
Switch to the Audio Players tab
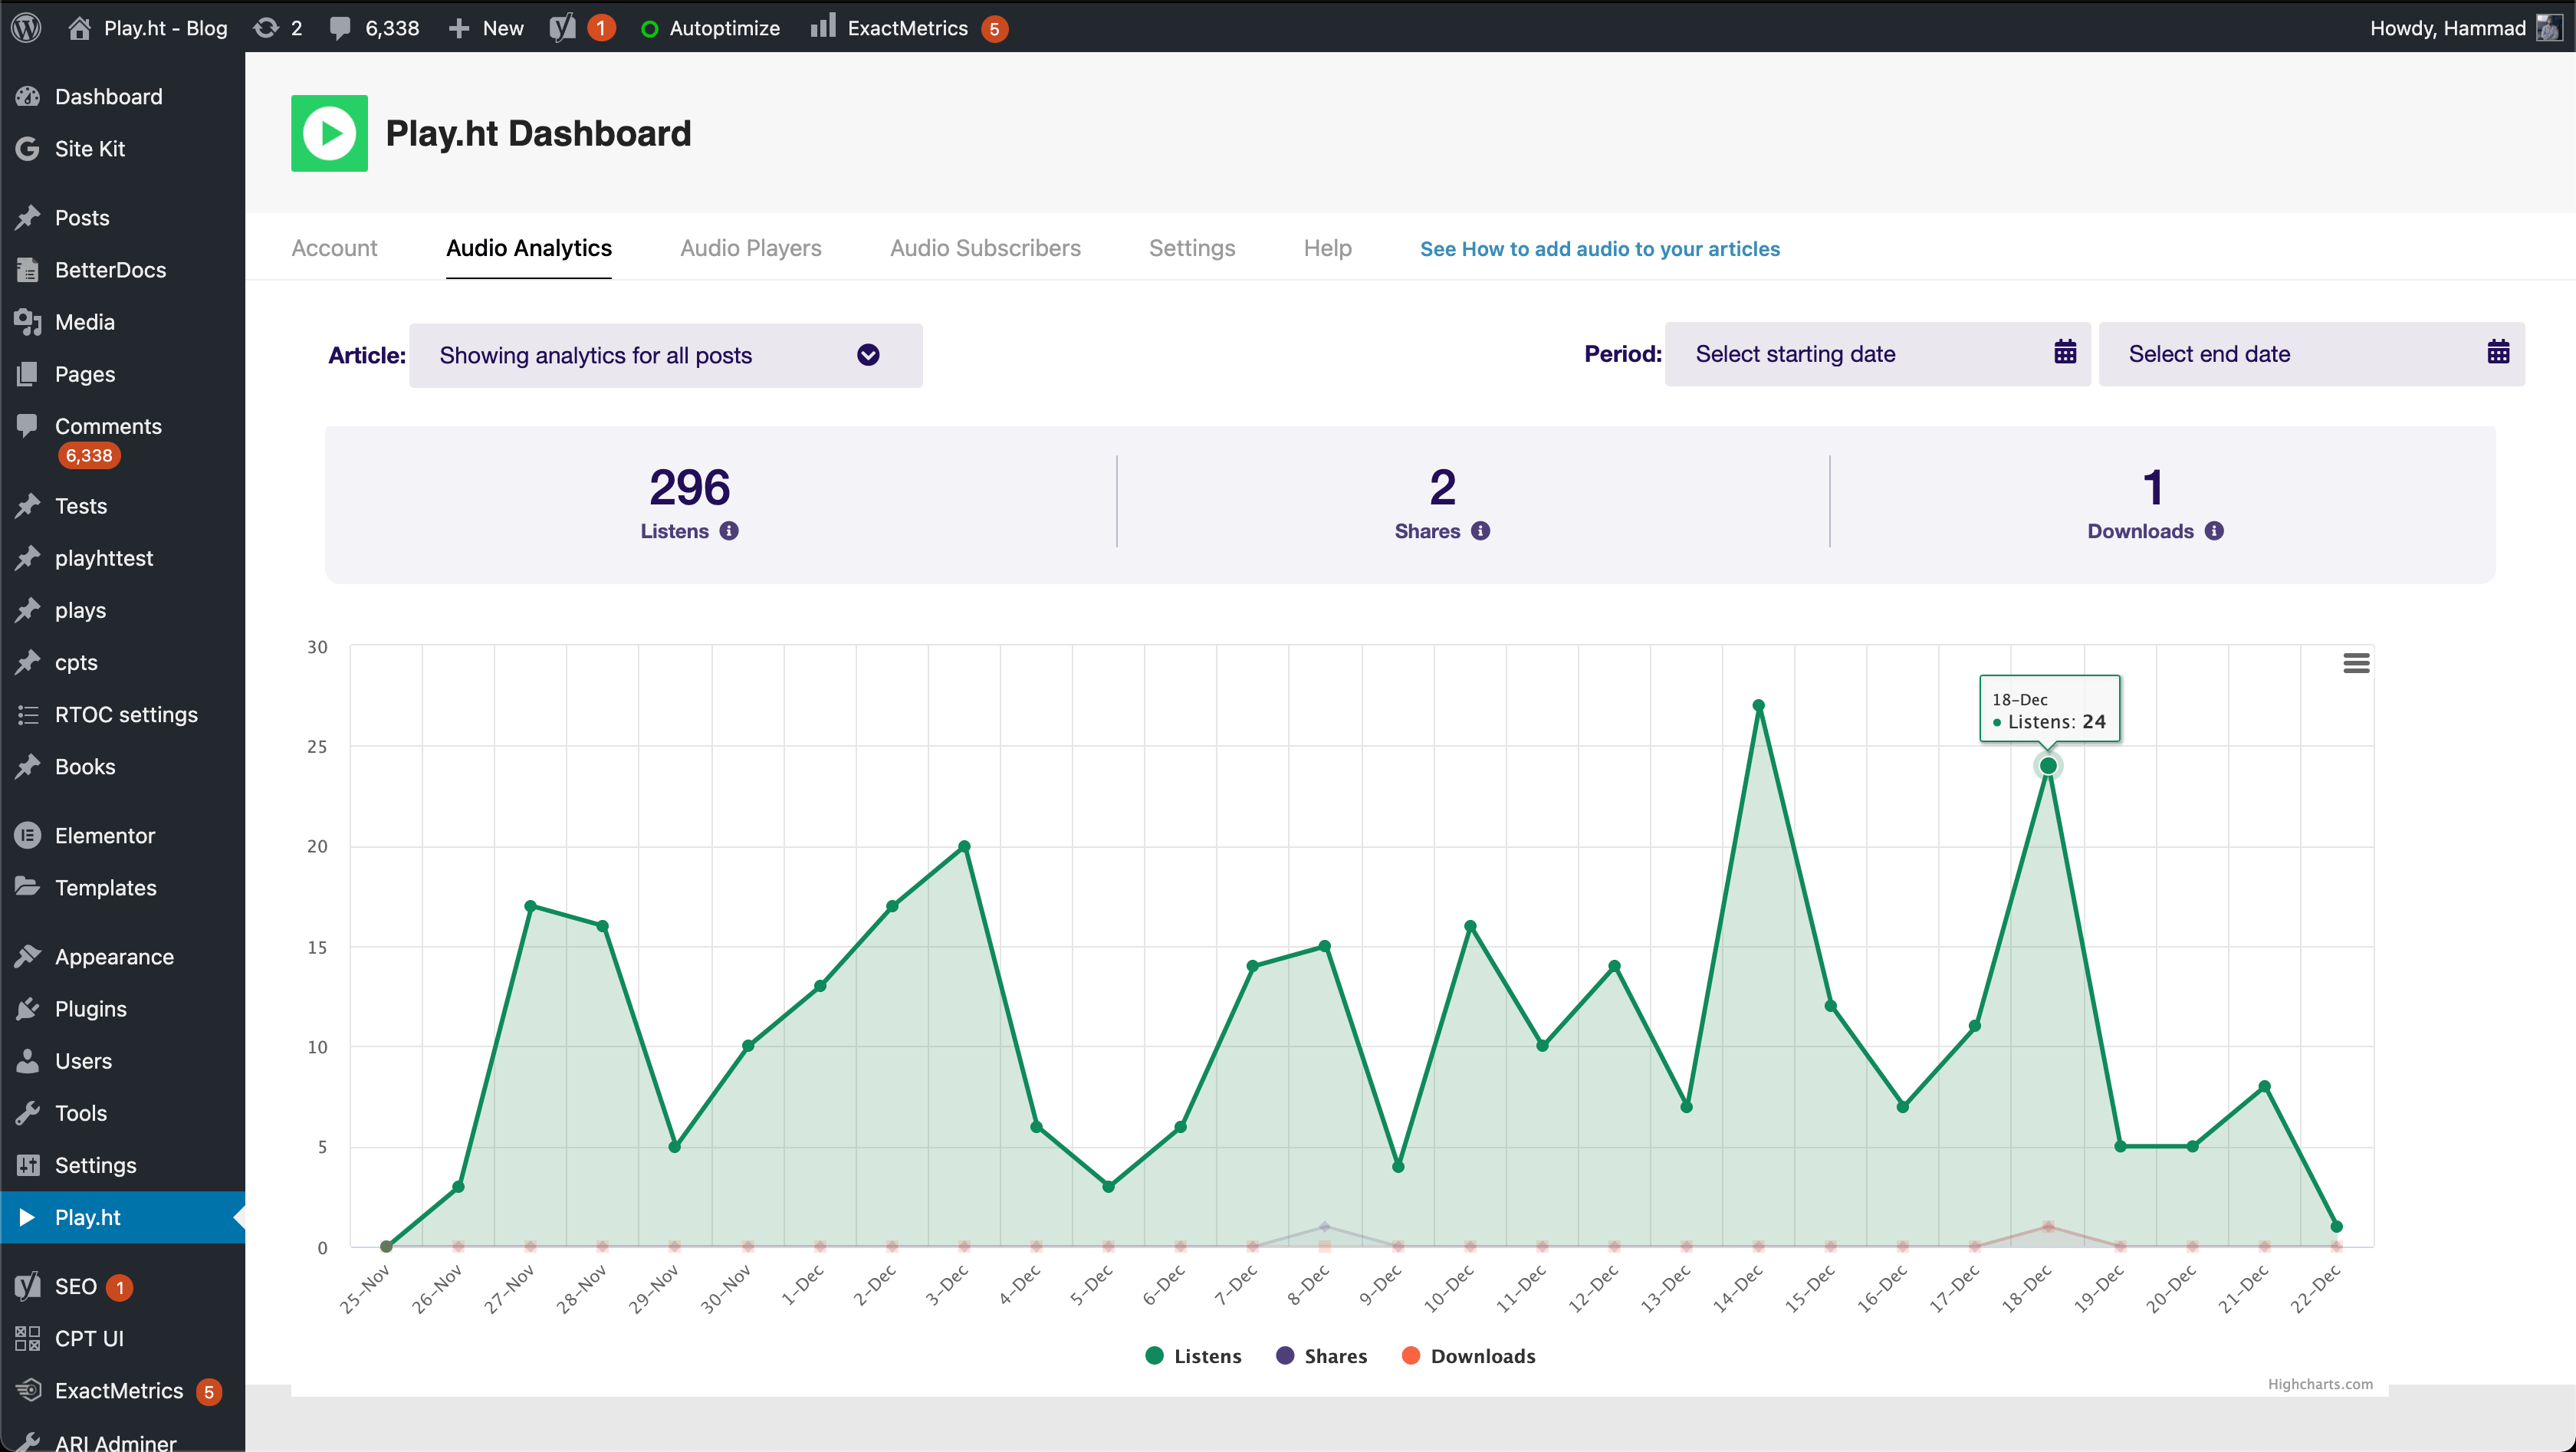pyautogui.click(x=750, y=248)
